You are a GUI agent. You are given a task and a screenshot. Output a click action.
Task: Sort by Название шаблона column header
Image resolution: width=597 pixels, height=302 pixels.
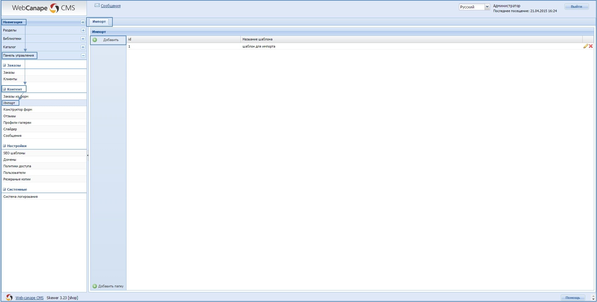pyautogui.click(x=257, y=39)
